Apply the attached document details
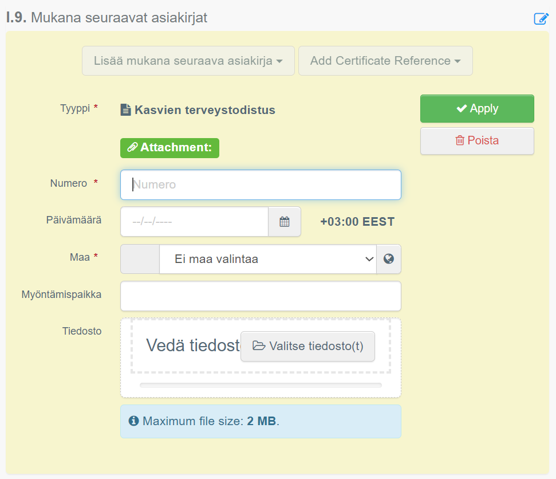The height and width of the screenshot is (479, 556). coord(477,108)
